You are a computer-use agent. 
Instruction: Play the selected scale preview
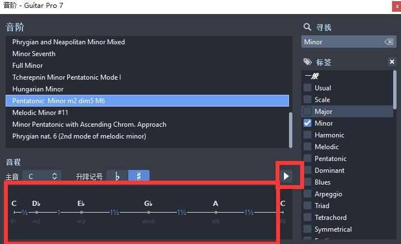click(x=286, y=176)
